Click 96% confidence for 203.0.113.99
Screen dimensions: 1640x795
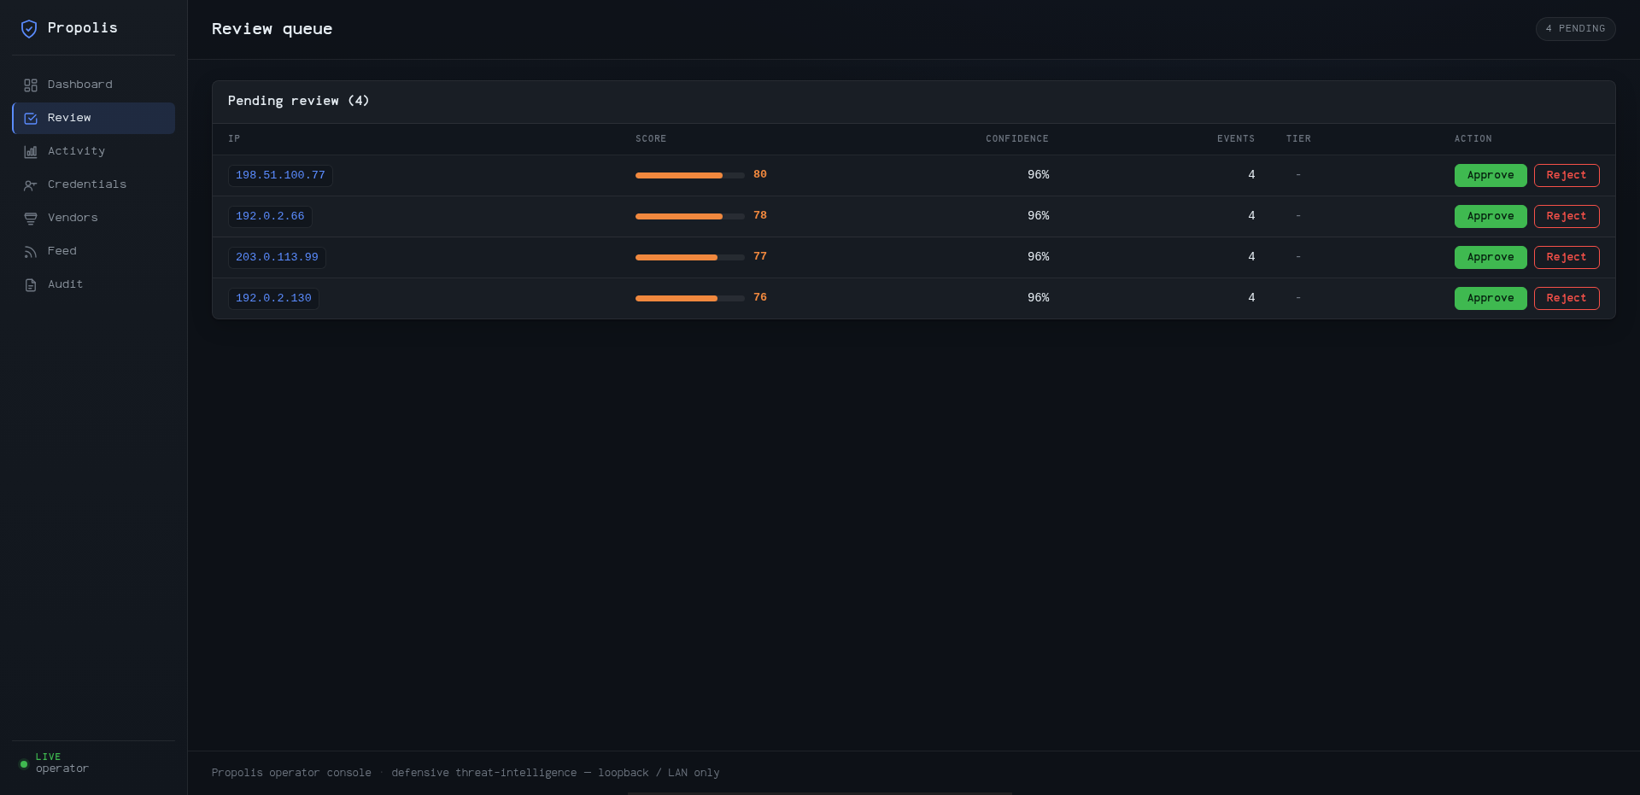pos(1038,256)
